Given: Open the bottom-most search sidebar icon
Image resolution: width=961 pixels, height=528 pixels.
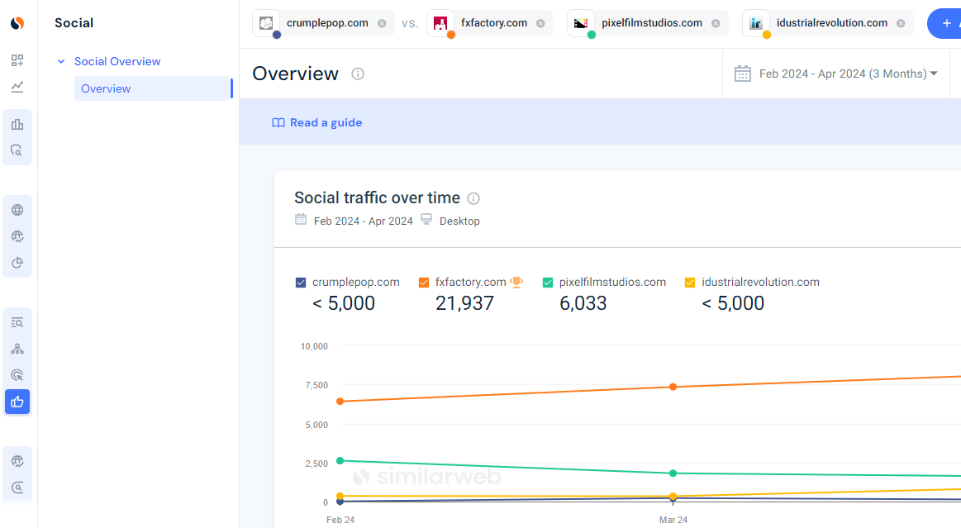Looking at the screenshot, I should click(x=17, y=488).
